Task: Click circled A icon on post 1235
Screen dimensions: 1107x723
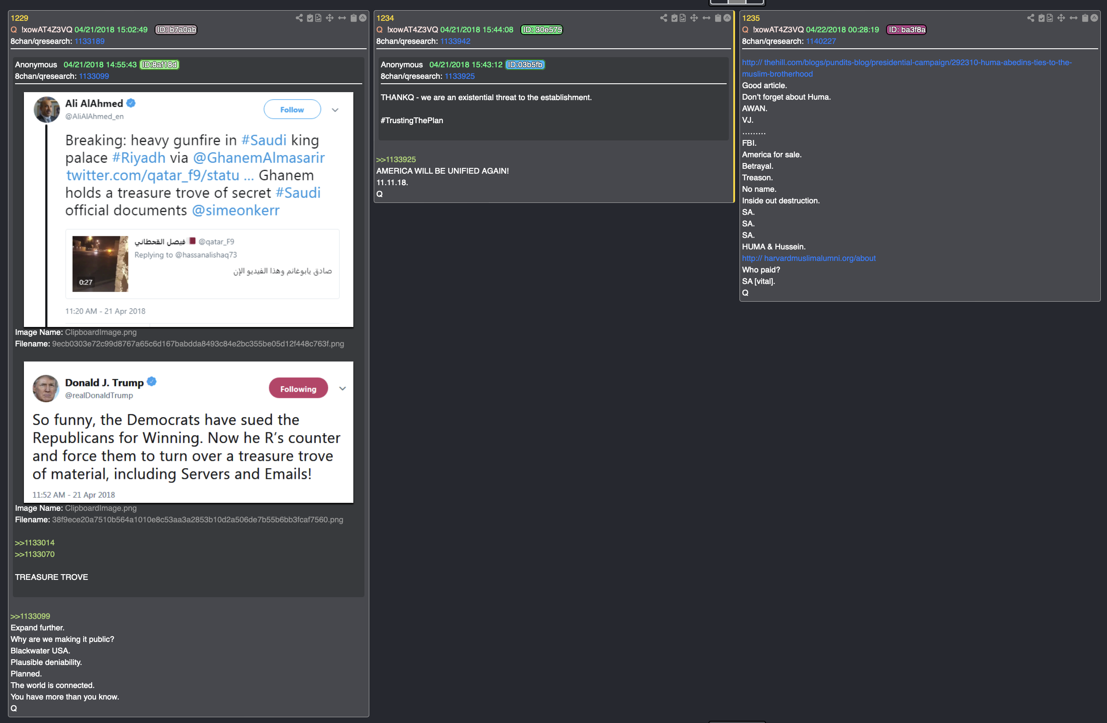Action: tap(1094, 18)
